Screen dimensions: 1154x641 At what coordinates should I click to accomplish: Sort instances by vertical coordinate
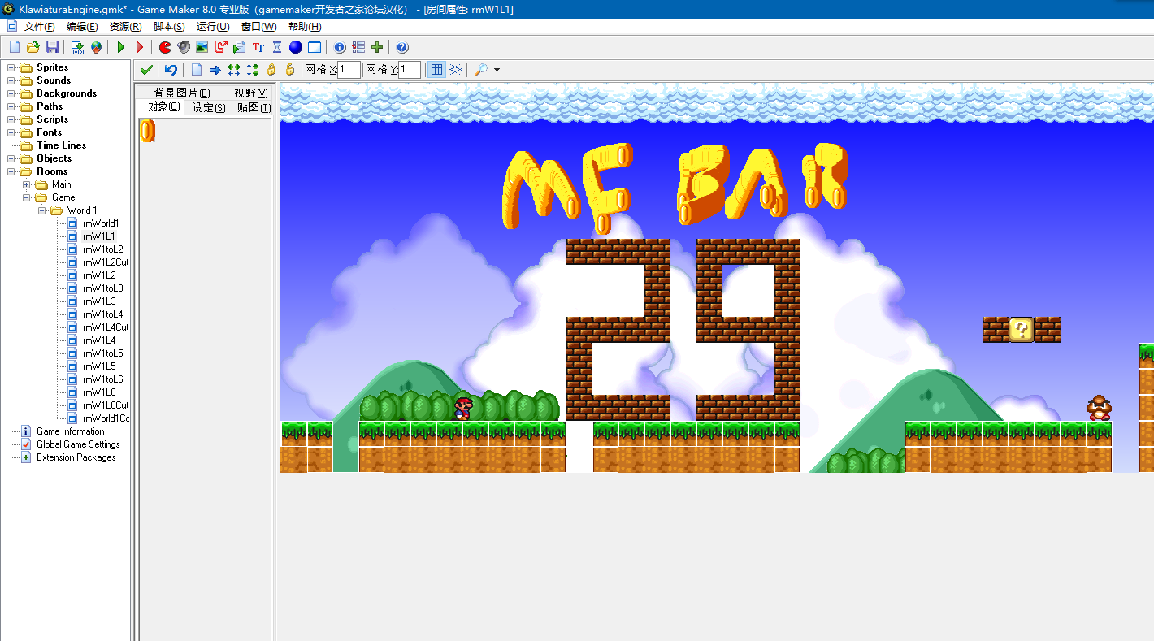click(253, 70)
